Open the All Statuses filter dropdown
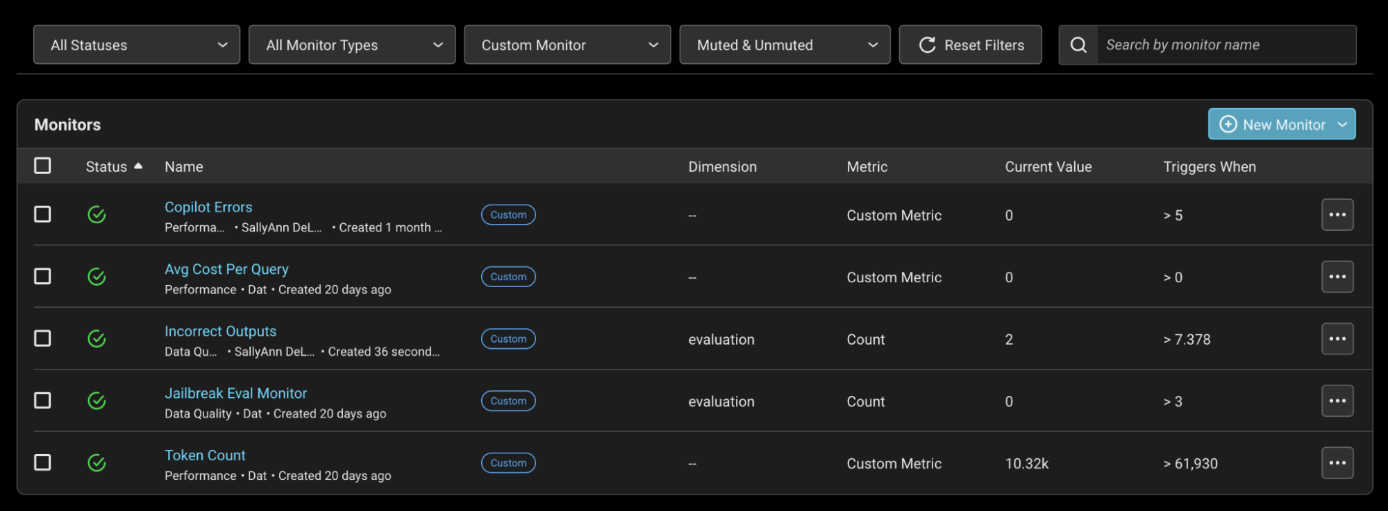The width and height of the screenshot is (1388, 511). click(x=137, y=45)
